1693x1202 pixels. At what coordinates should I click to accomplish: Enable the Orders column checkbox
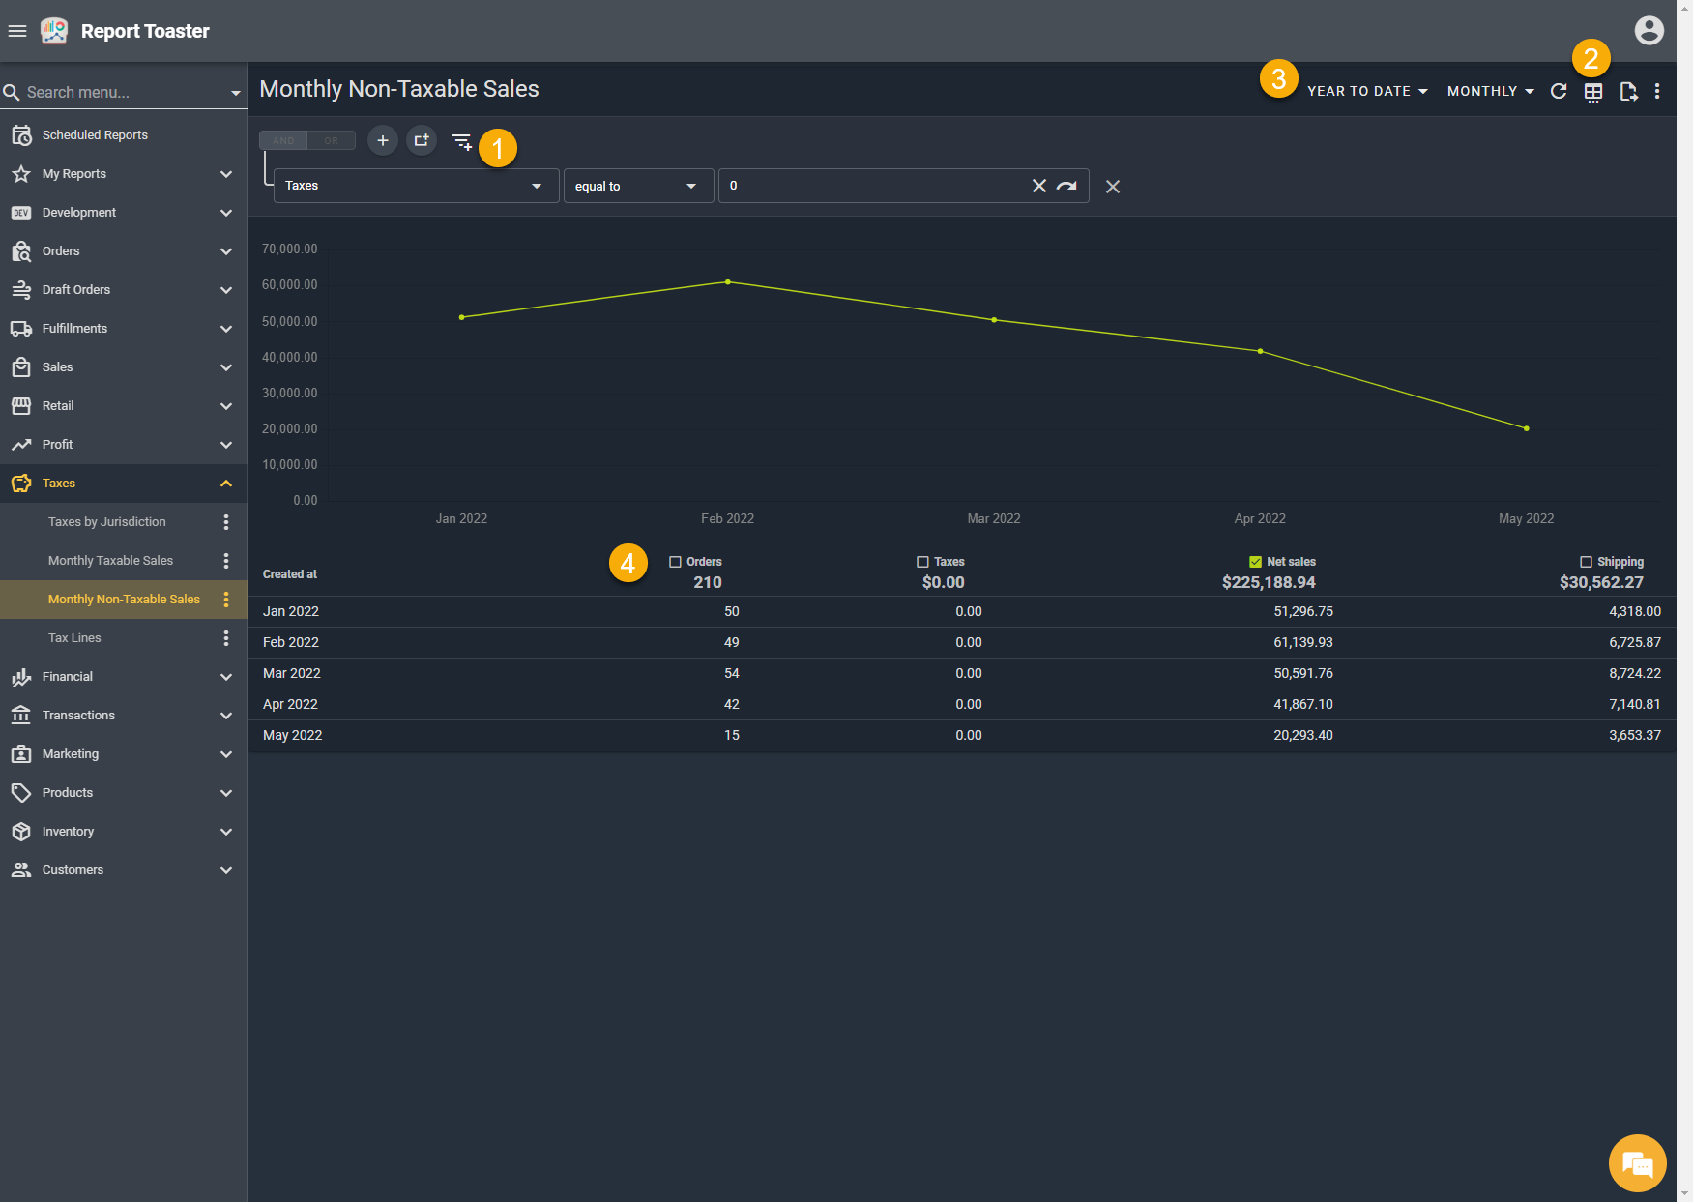tap(675, 562)
